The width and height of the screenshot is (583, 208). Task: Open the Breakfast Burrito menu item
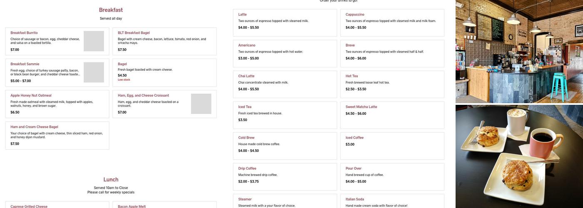tap(46, 41)
